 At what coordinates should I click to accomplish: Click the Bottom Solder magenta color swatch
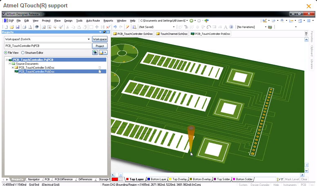tap(234, 179)
